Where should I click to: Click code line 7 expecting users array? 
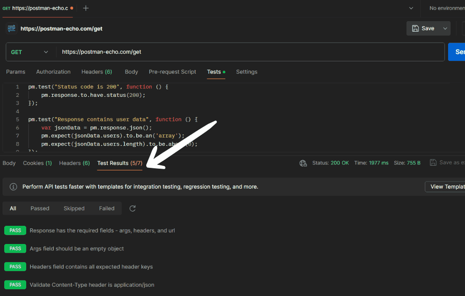pos(113,136)
